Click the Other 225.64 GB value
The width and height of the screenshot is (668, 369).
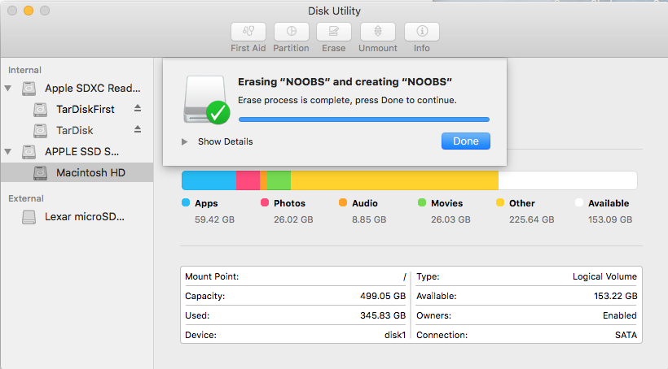[x=532, y=219]
